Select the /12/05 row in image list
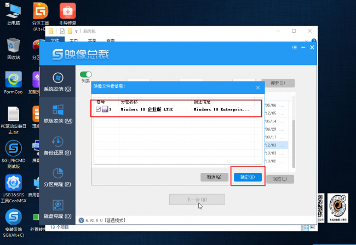The image size is (356, 245). point(277,113)
